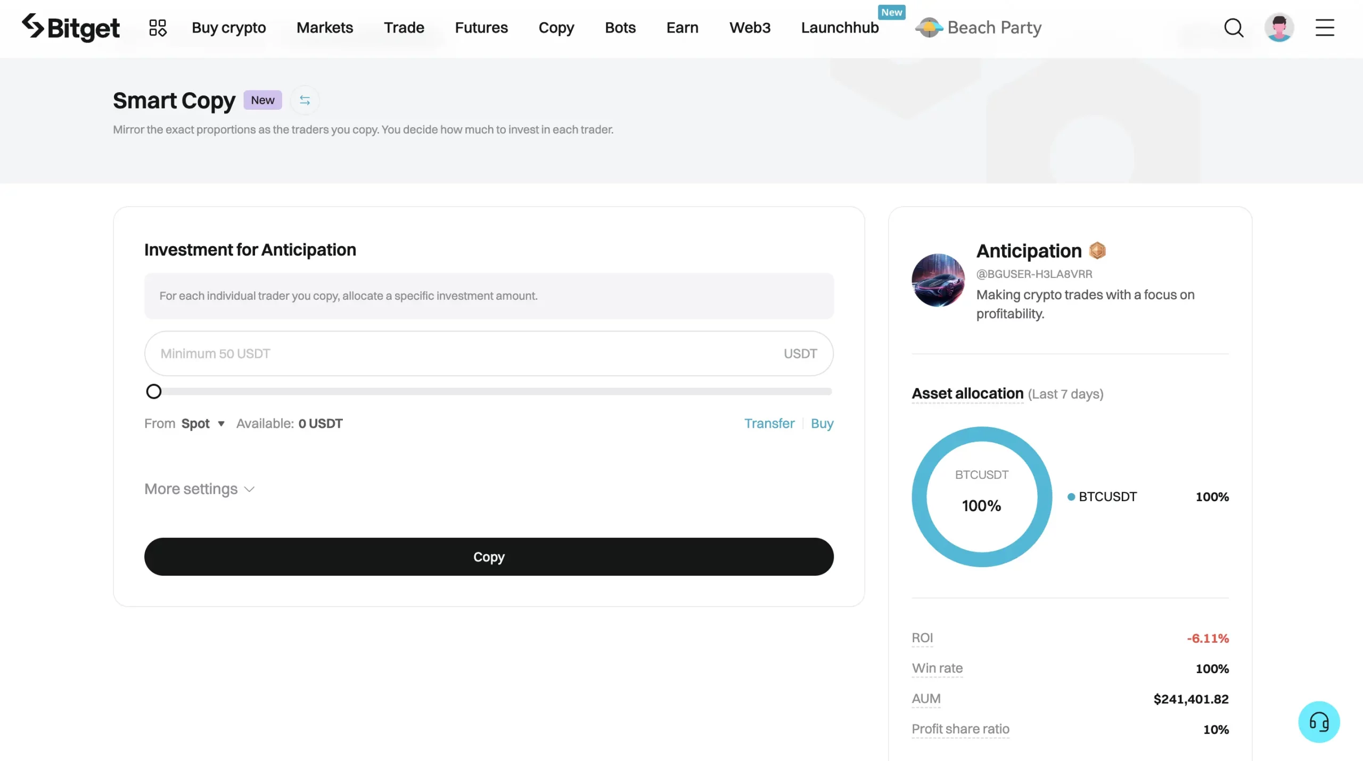This screenshot has width=1363, height=761.
Task: Open the Web3 menu
Action: click(750, 28)
